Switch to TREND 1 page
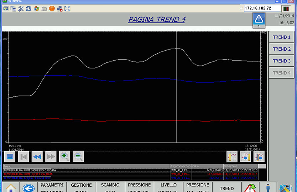 282,37
